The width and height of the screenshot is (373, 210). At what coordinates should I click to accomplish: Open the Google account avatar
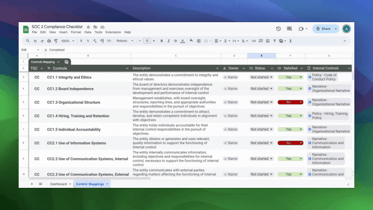coord(346,29)
